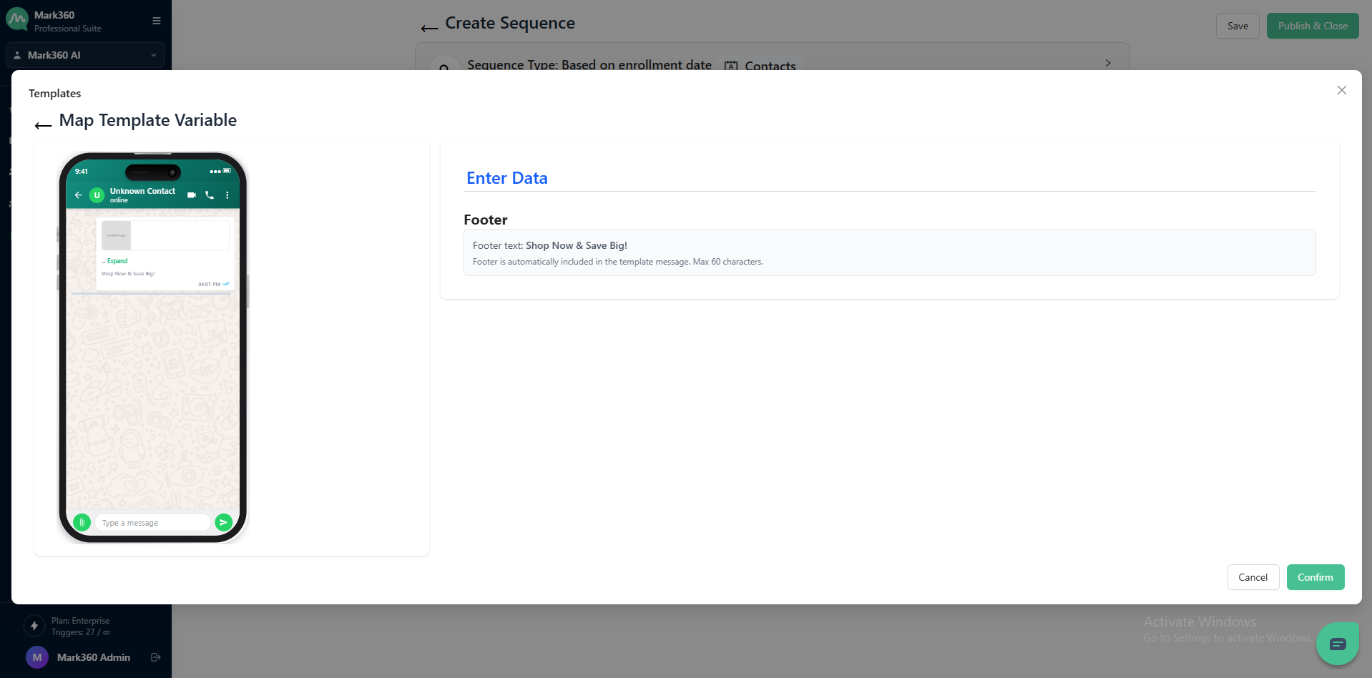Click the Unknown Contact avatar
This screenshot has width=1372, height=678.
(x=97, y=195)
